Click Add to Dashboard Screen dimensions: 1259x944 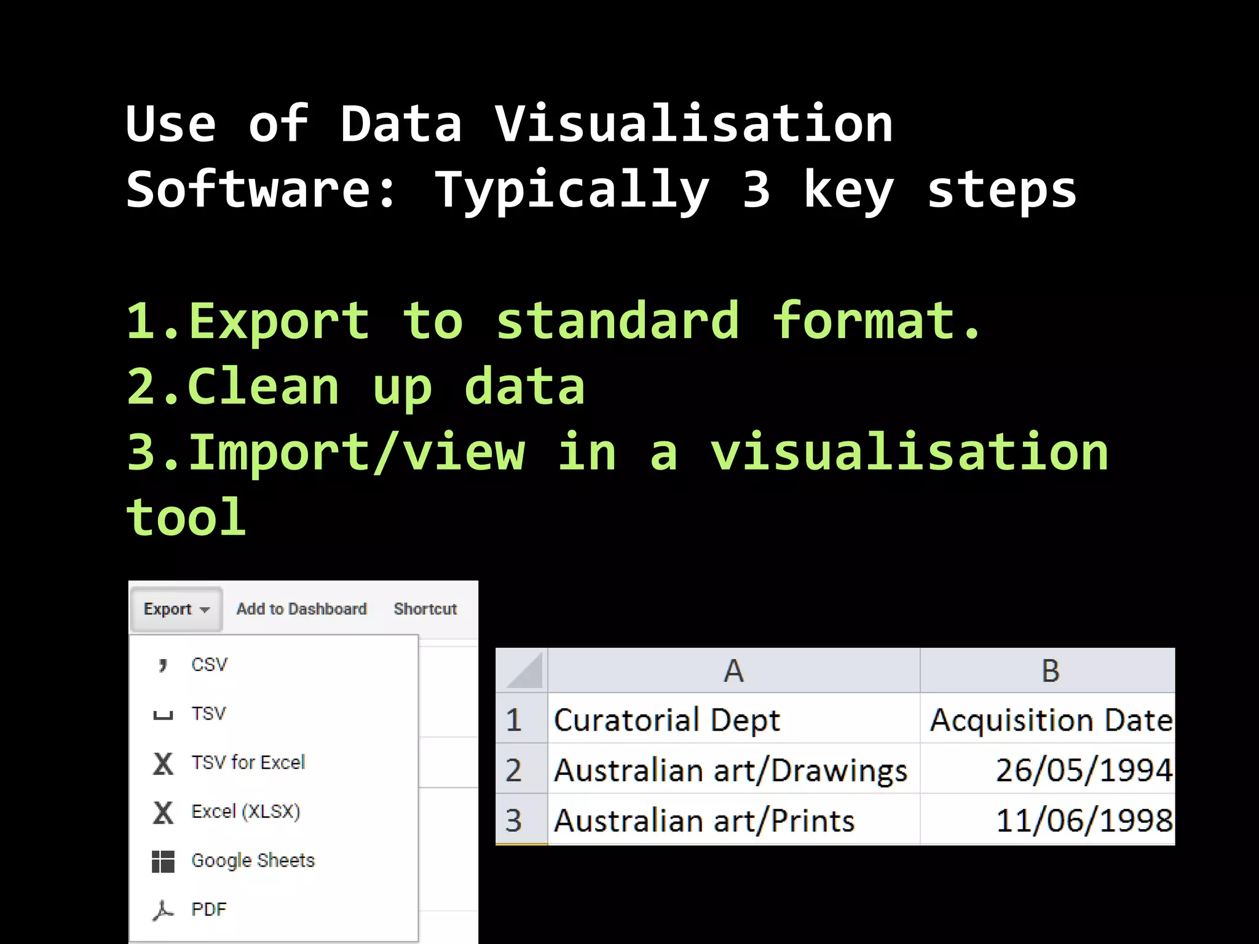pyautogui.click(x=301, y=609)
